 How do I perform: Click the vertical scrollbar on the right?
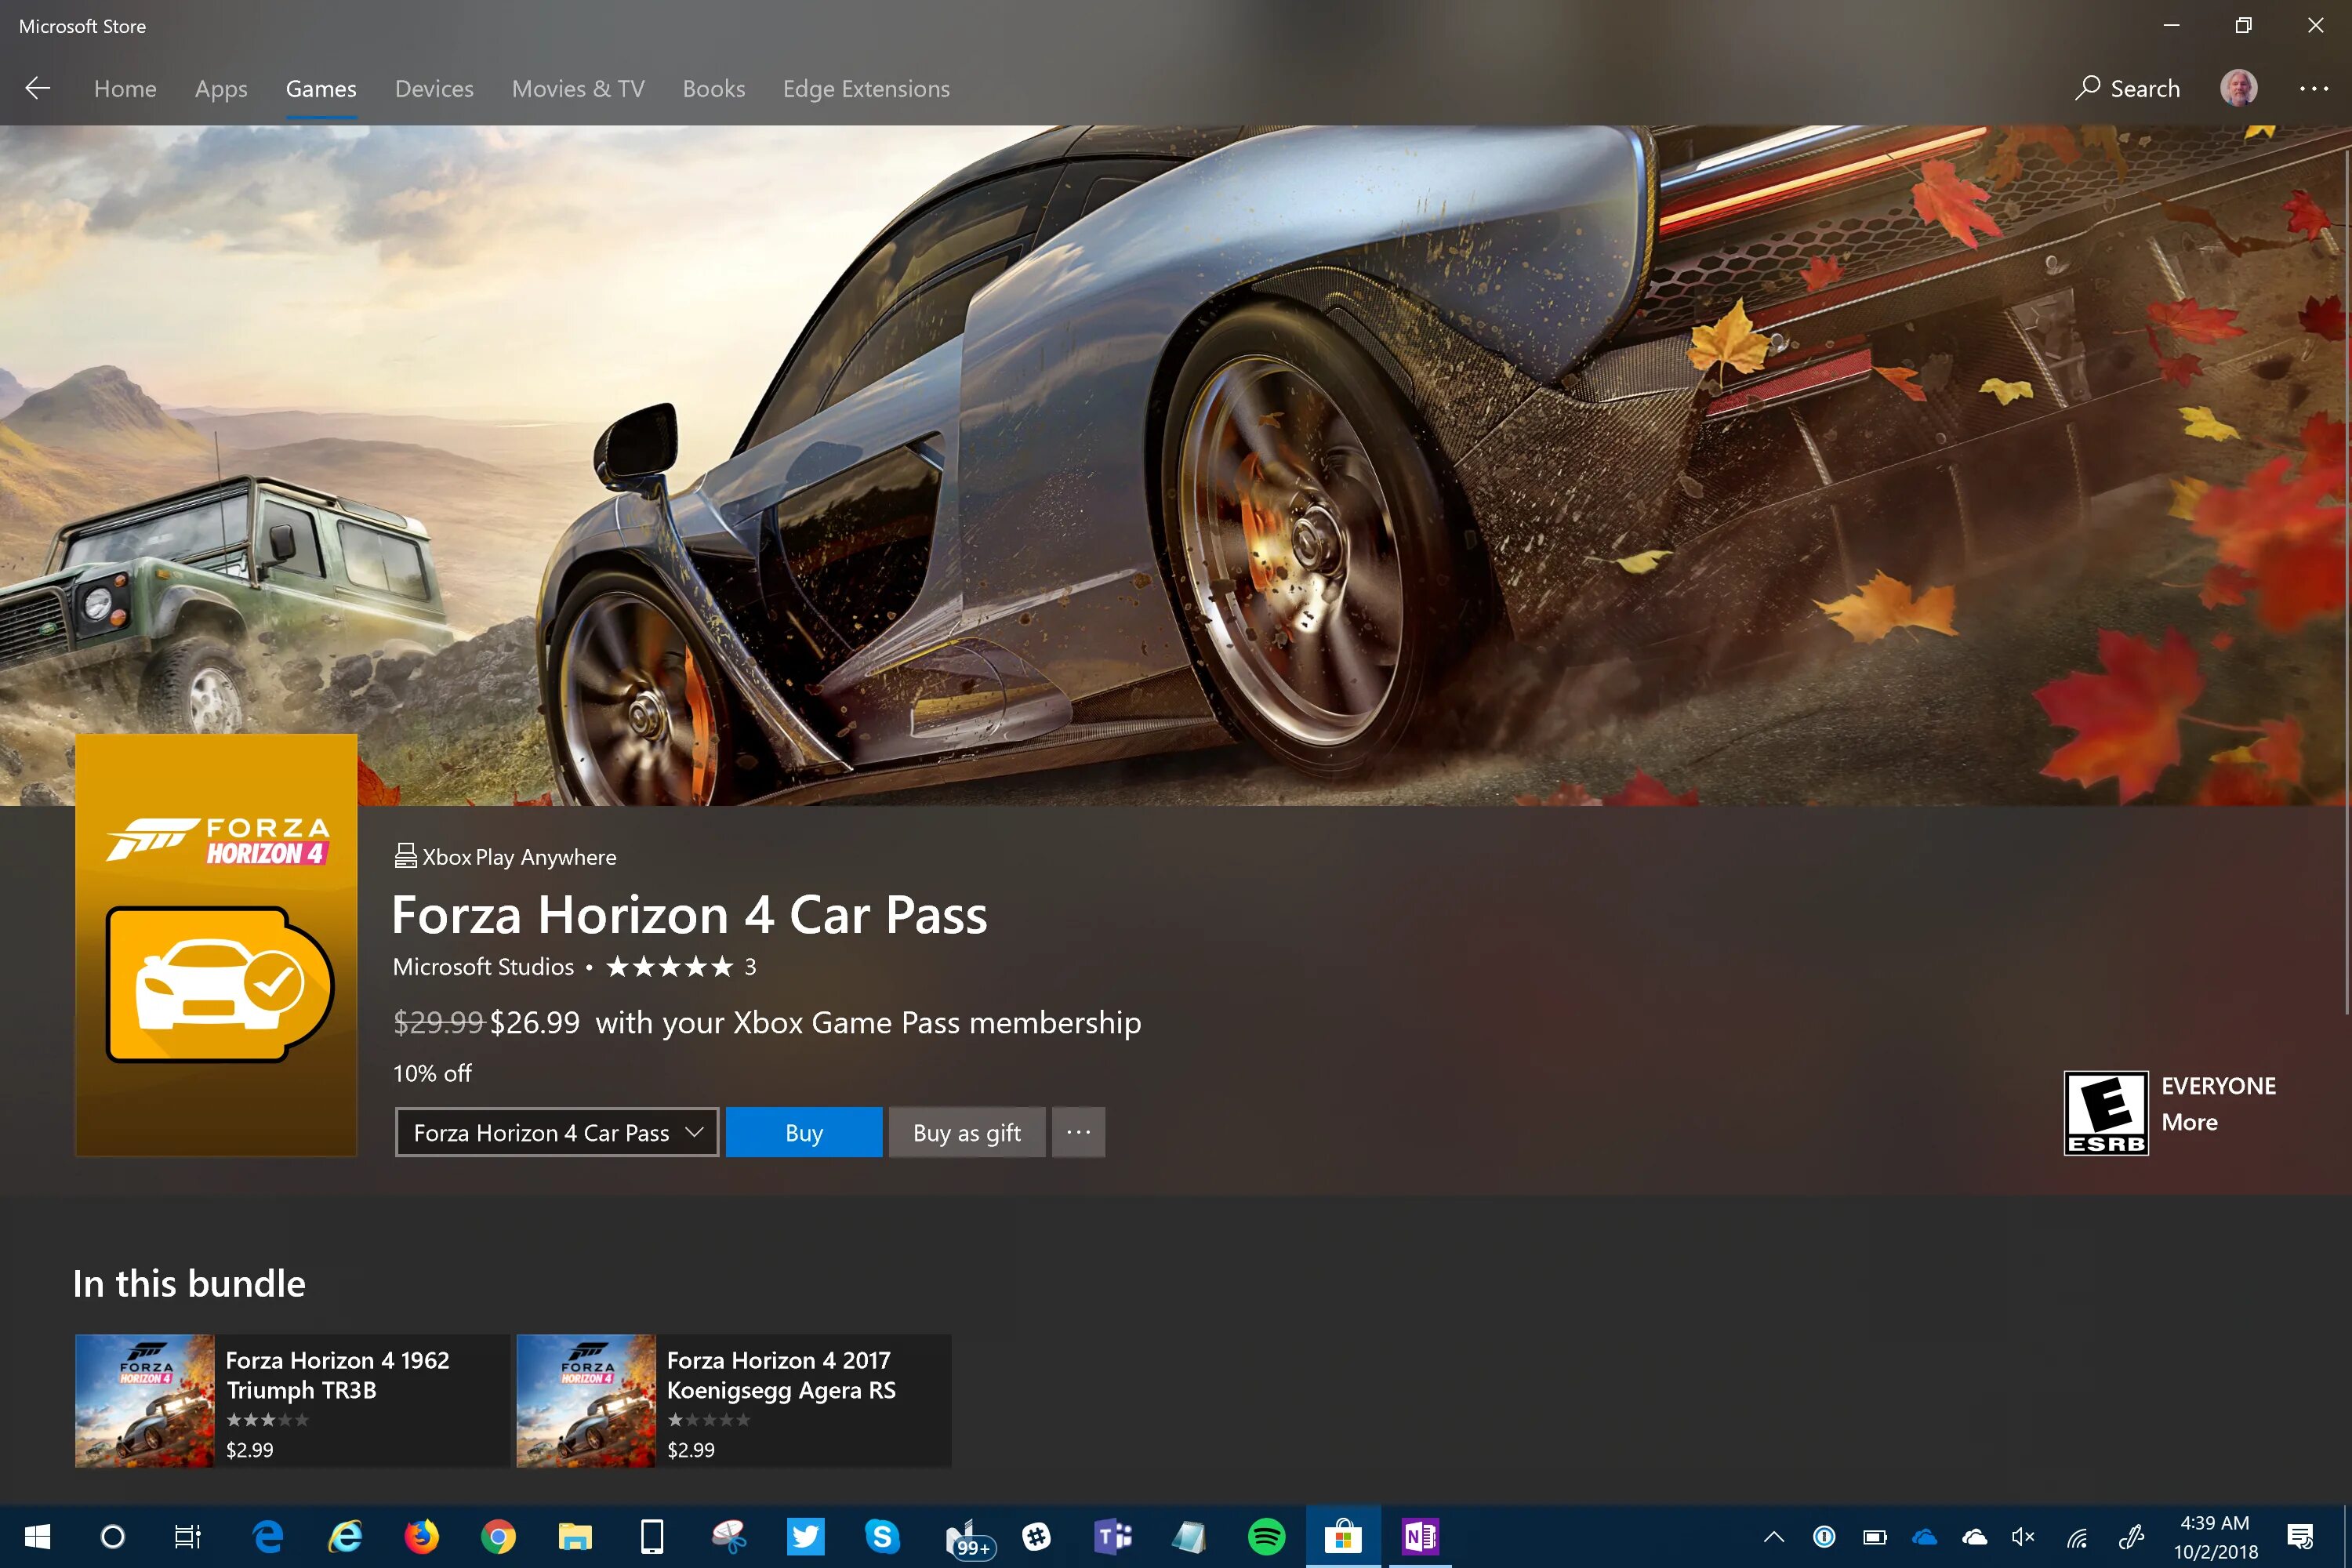(x=2346, y=580)
